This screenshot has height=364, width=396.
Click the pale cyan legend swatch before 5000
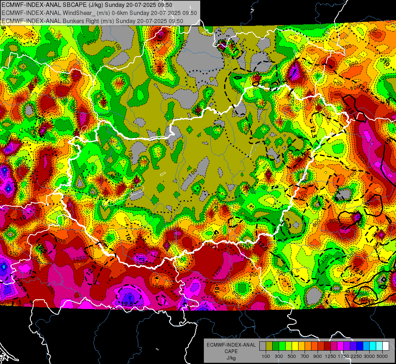click(379, 346)
